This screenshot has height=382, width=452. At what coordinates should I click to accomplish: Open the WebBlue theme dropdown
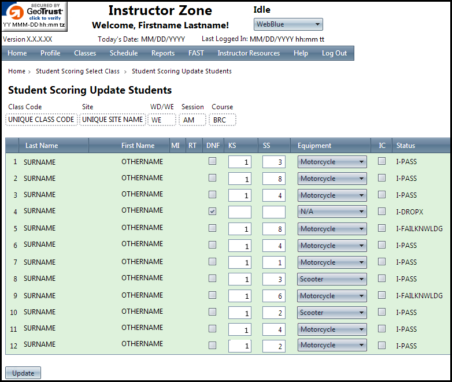pyautogui.click(x=288, y=24)
